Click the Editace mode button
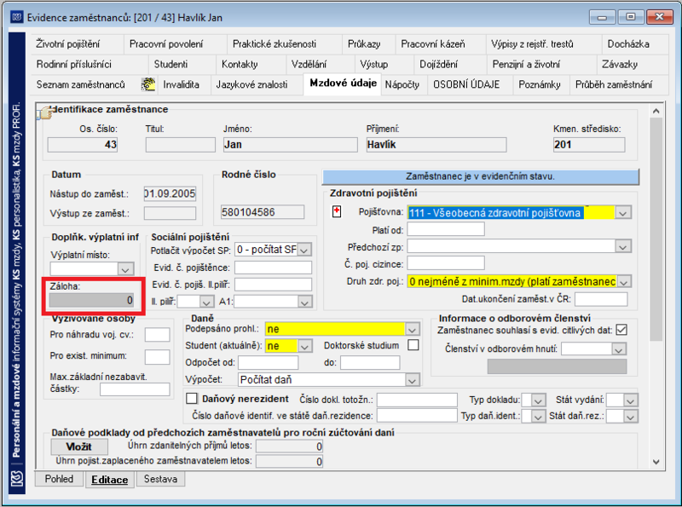This screenshot has width=682, height=507. pos(110,480)
